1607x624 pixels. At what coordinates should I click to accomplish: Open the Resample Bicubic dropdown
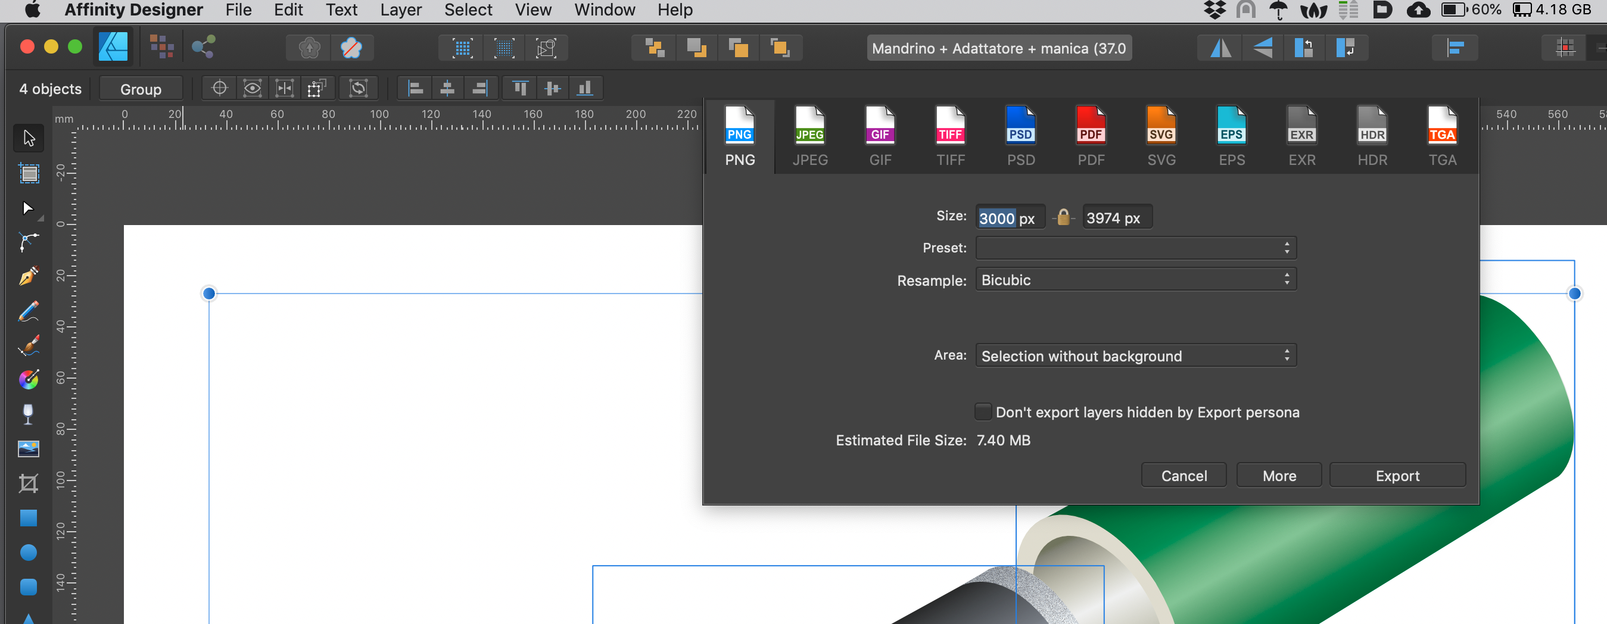pyautogui.click(x=1135, y=280)
